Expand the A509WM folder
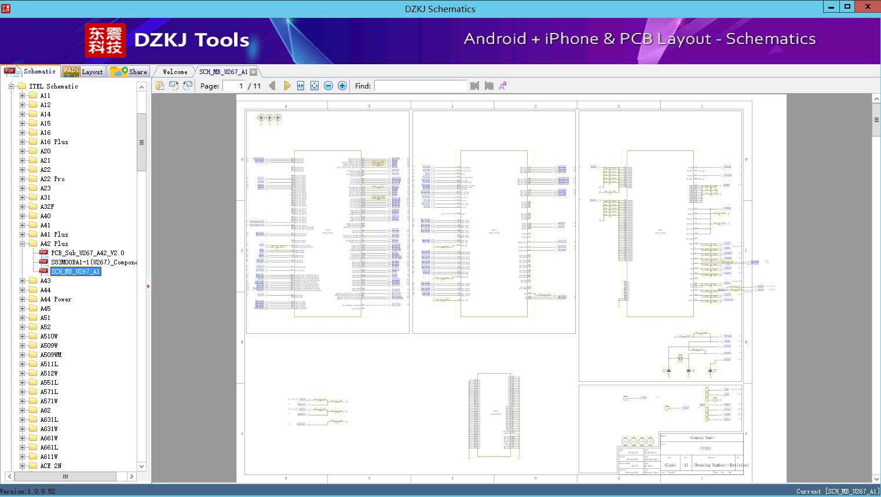Image resolution: width=881 pixels, height=497 pixels. tap(22, 355)
